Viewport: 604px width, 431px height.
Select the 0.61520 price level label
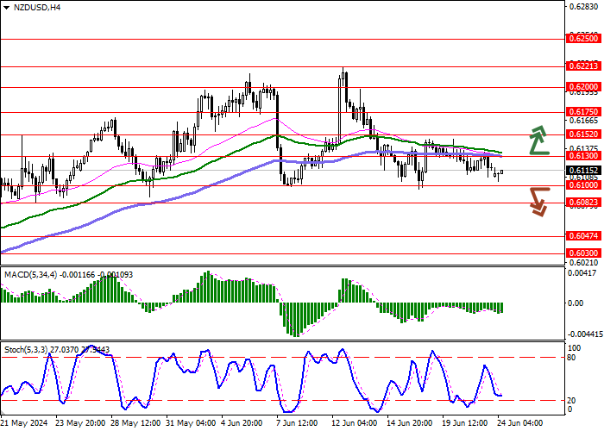(x=584, y=134)
